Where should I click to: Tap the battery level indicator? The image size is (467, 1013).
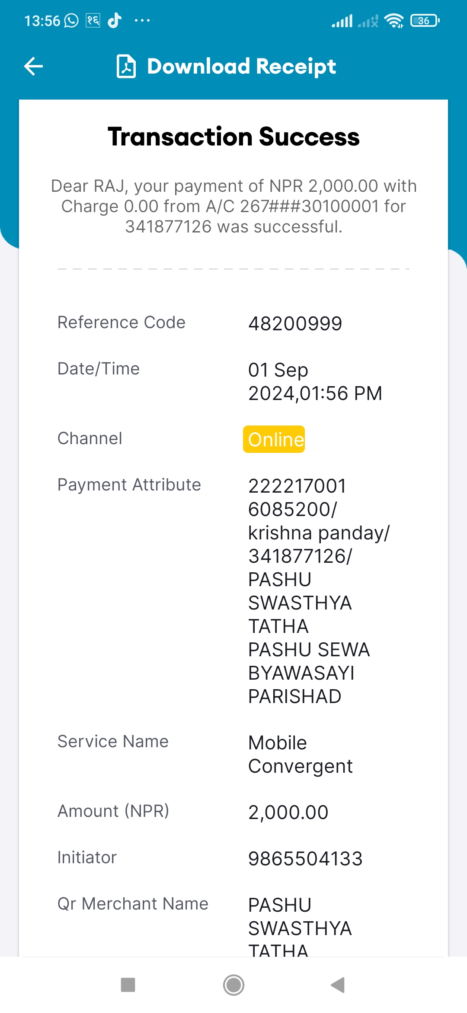tap(425, 20)
